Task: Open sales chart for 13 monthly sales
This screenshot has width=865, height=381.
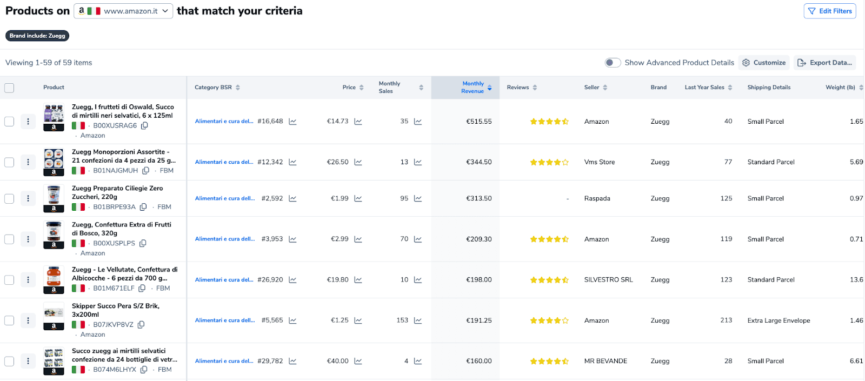Action: coord(418,162)
